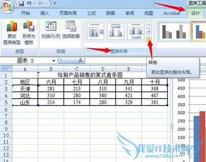The height and width of the screenshot is (162, 206).
Task: Pick the dark gray chart style
Action: (x=167, y=32)
